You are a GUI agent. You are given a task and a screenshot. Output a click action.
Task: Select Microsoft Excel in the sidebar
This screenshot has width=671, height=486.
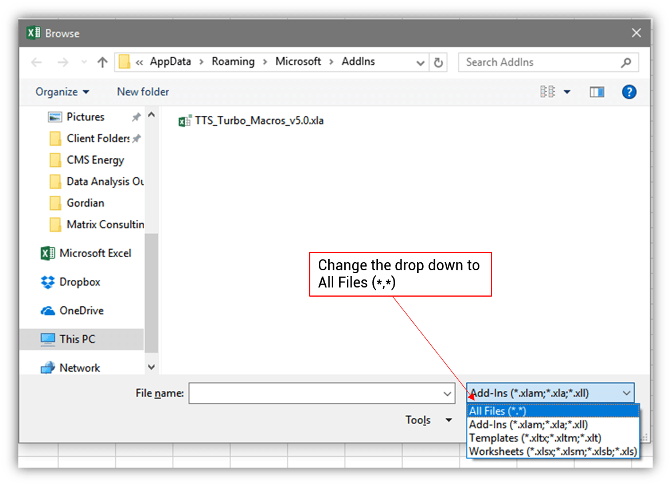tap(95, 253)
